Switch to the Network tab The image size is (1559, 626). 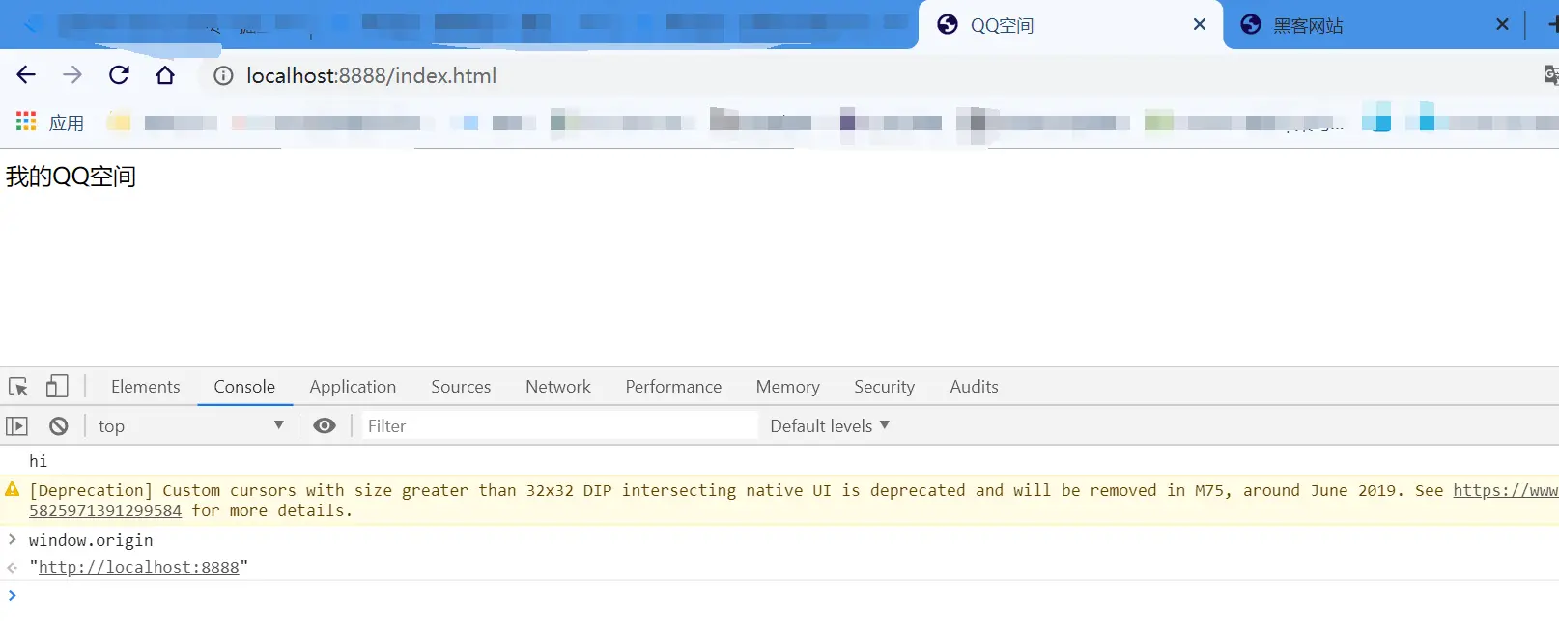(558, 387)
